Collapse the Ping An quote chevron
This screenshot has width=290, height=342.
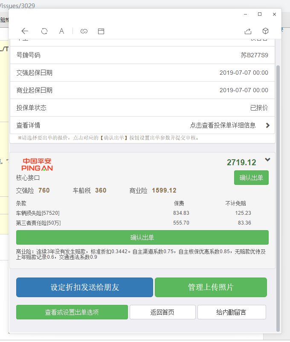[x=267, y=160]
